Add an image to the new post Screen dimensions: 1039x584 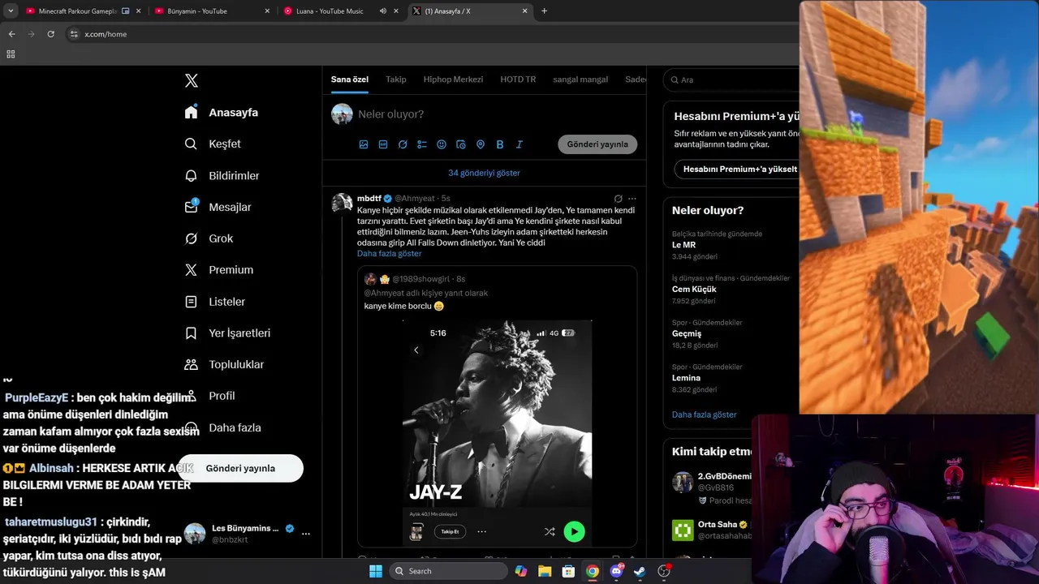tap(364, 144)
